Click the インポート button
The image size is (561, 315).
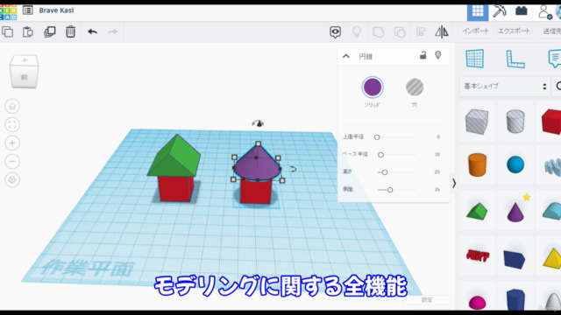pyautogui.click(x=475, y=31)
